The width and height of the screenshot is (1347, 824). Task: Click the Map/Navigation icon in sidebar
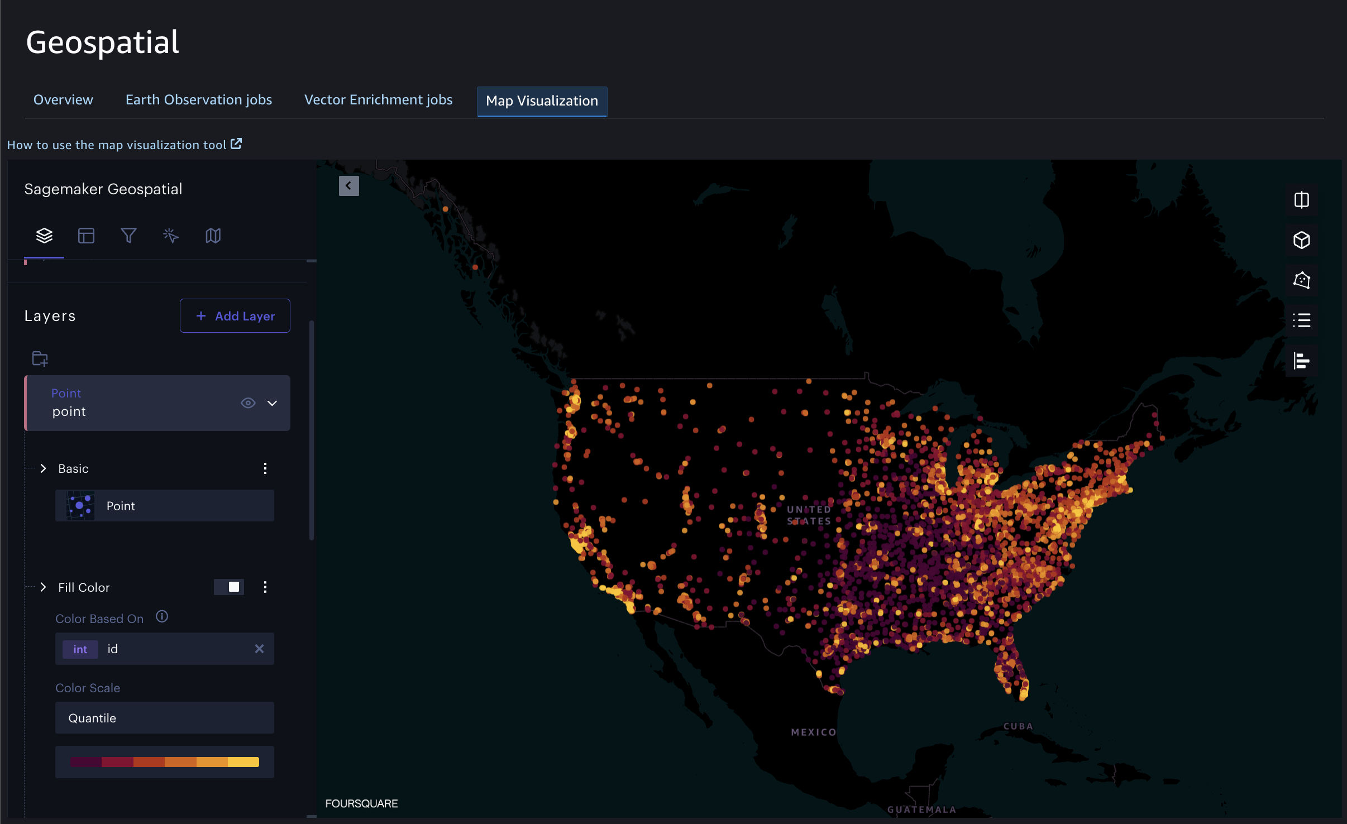point(213,234)
